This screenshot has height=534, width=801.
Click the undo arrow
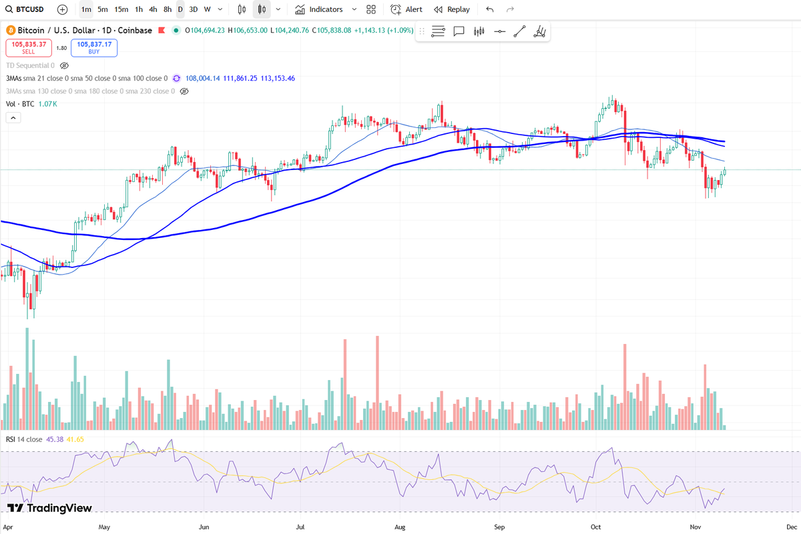(x=490, y=9)
